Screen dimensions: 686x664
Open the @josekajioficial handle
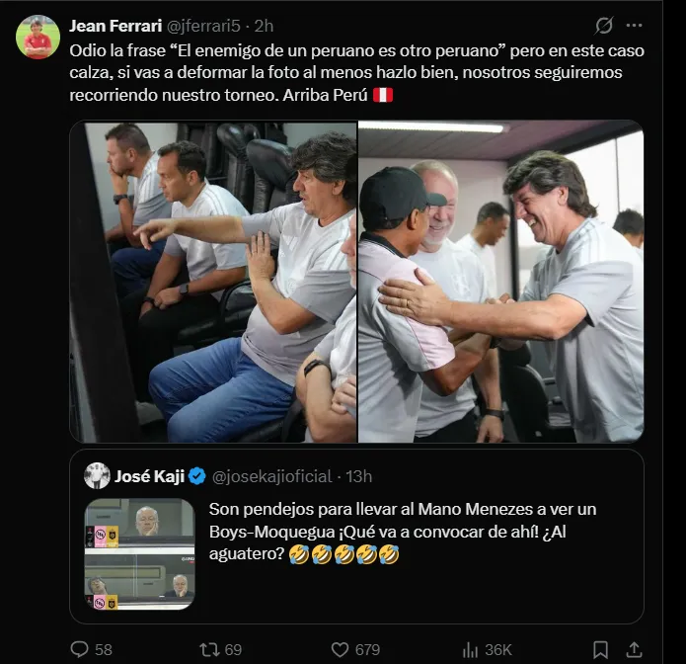(x=270, y=476)
